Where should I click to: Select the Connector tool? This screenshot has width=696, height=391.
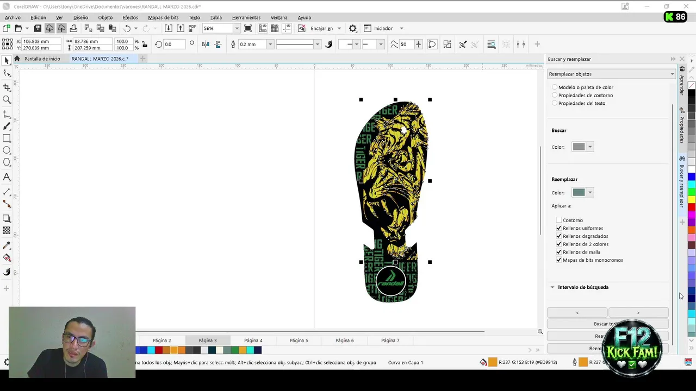coord(7,204)
